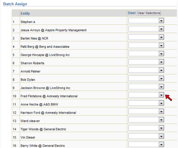Expand user dropdown for Harrison Ford
Screen dimensions: 178x148
click(146, 111)
